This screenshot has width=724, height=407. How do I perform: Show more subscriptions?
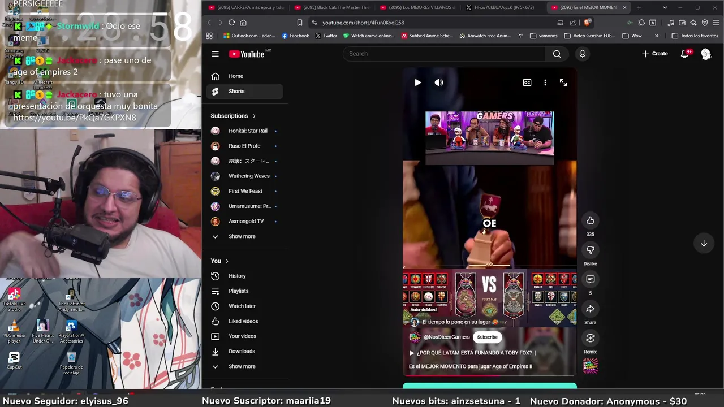point(244,236)
